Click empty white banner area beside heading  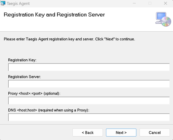[x=129, y=23]
